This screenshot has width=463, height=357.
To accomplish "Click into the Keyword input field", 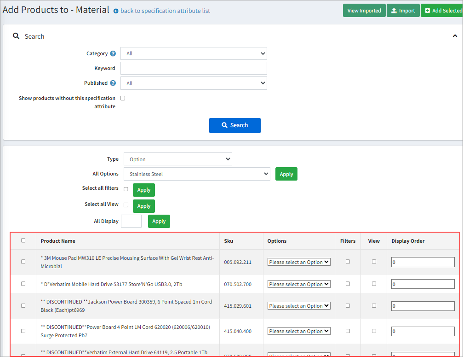I will pos(194,68).
